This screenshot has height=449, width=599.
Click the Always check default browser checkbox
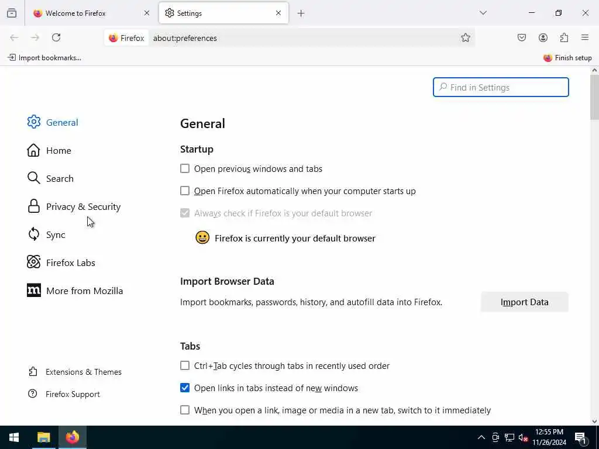(x=185, y=213)
